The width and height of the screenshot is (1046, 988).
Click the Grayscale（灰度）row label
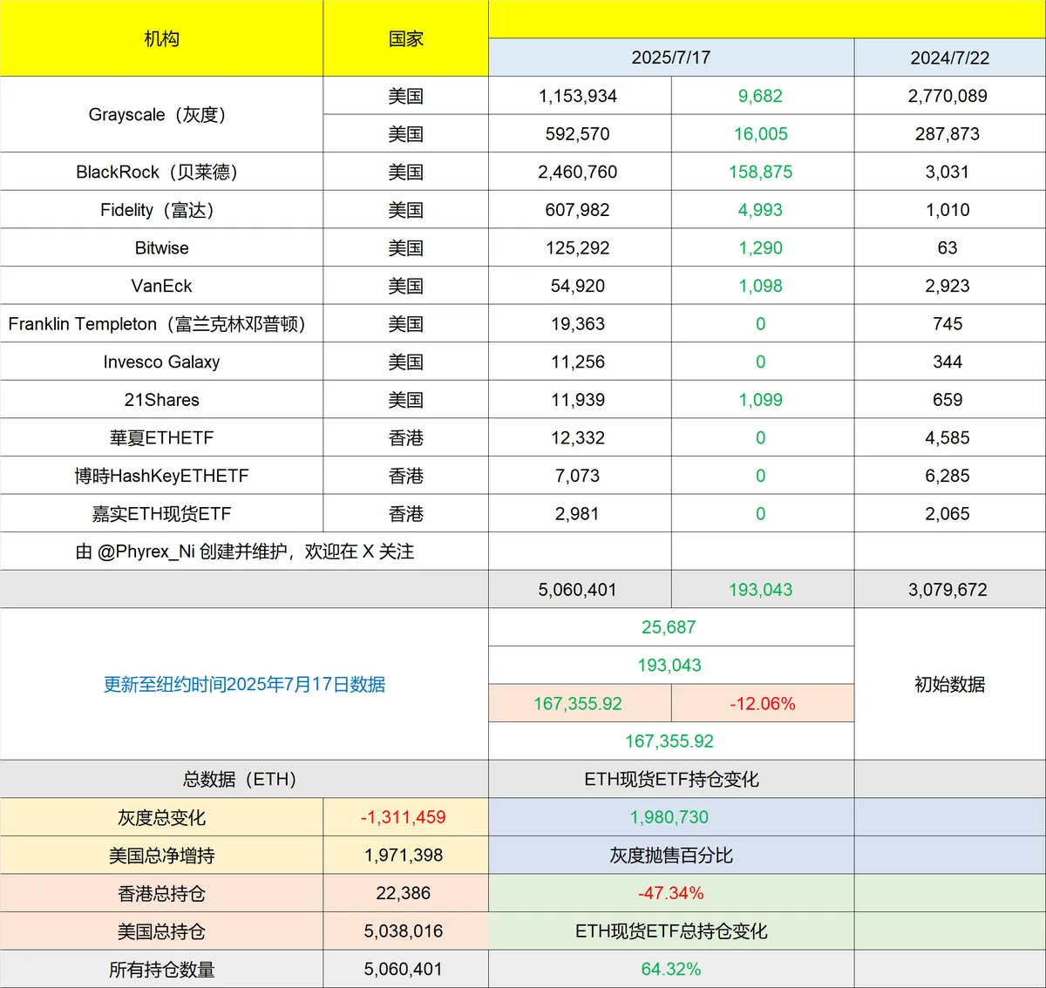click(x=162, y=114)
